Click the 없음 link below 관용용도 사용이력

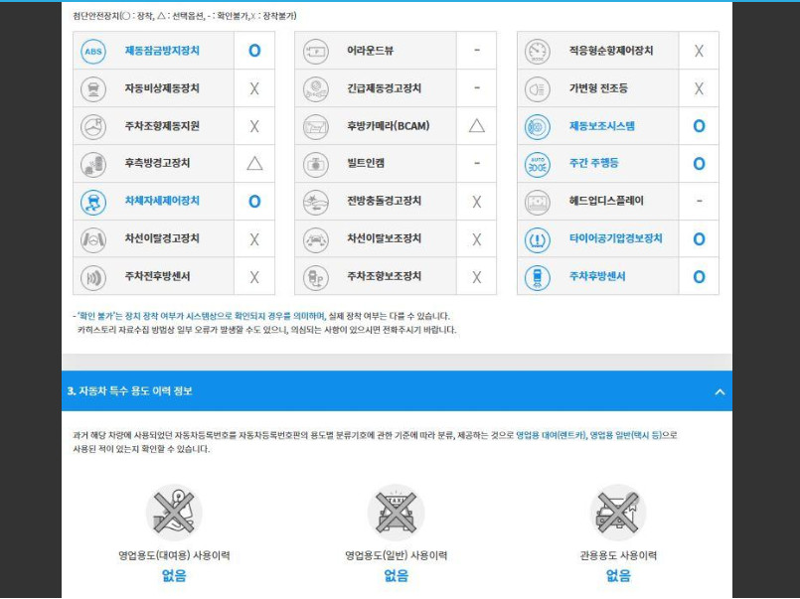click(618, 574)
